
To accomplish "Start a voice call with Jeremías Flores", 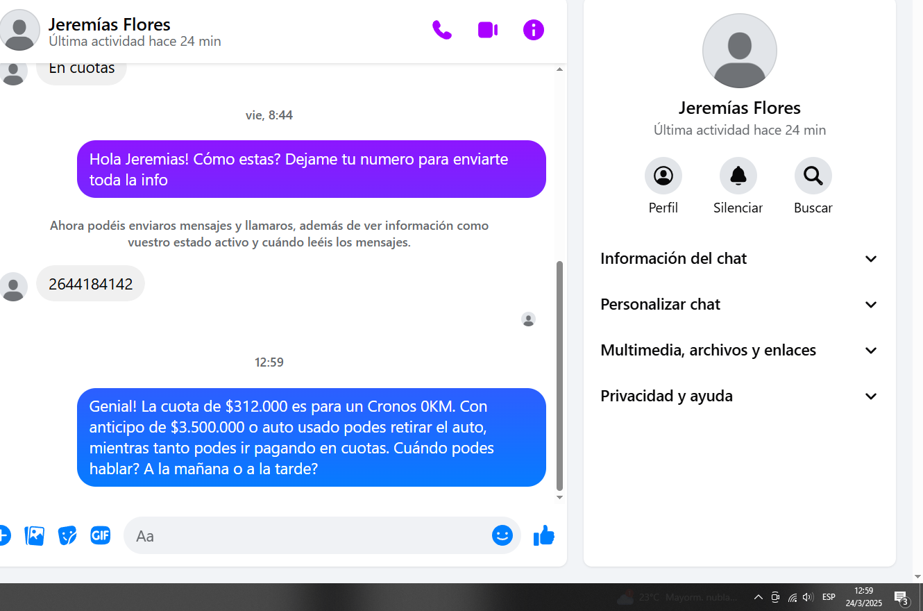I will (x=442, y=30).
